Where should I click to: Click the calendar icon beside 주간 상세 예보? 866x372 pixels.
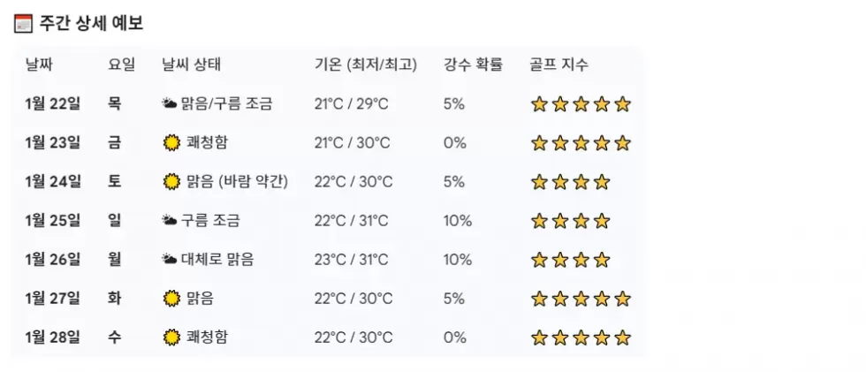(x=24, y=24)
